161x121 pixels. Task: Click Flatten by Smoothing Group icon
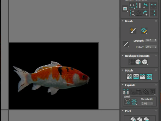pyautogui.click(x=139, y=91)
